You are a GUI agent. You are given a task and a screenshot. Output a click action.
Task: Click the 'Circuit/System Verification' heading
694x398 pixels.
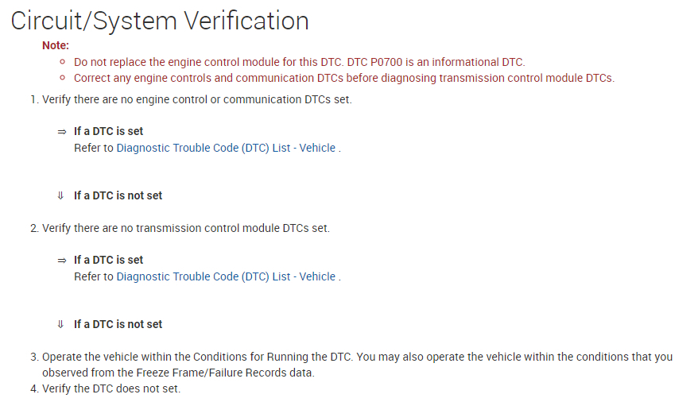coord(159,21)
